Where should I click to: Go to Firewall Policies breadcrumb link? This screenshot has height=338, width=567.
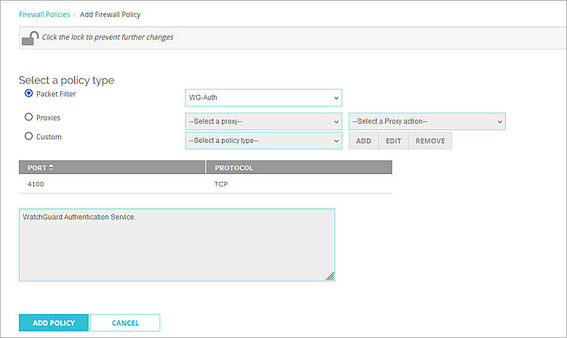point(44,15)
